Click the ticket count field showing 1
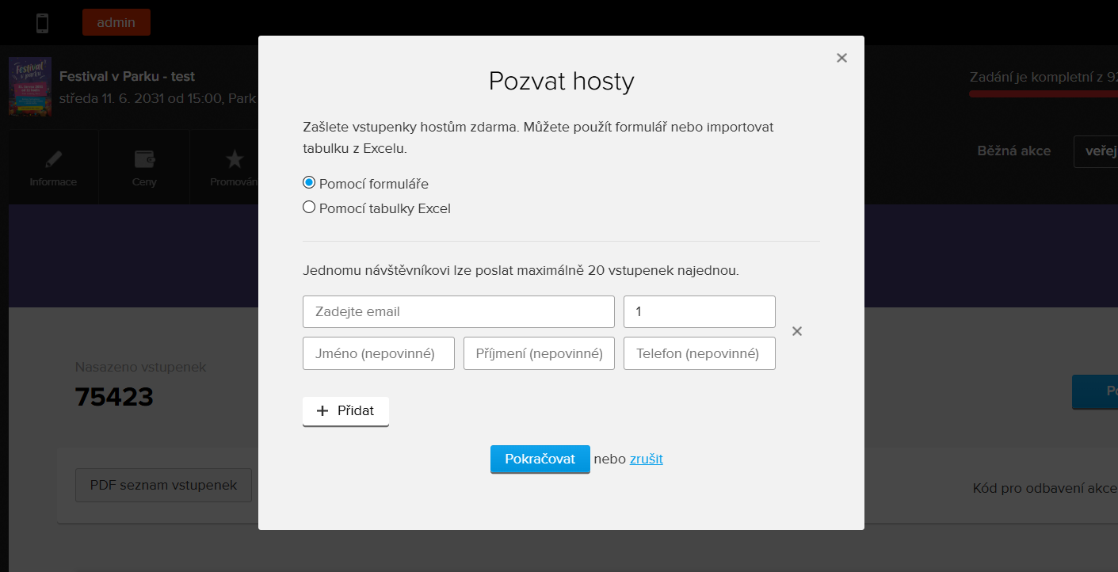Viewport: 1118px width, 572px height. (x=698, y=311)
